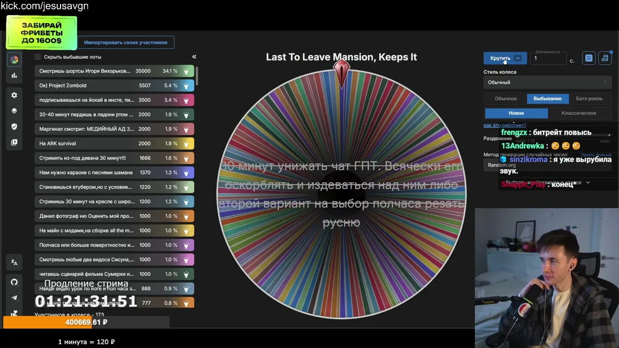Screen dimensions: 619x348
Task: Expand the wheel image selection chevron
Action: point(588,183)
